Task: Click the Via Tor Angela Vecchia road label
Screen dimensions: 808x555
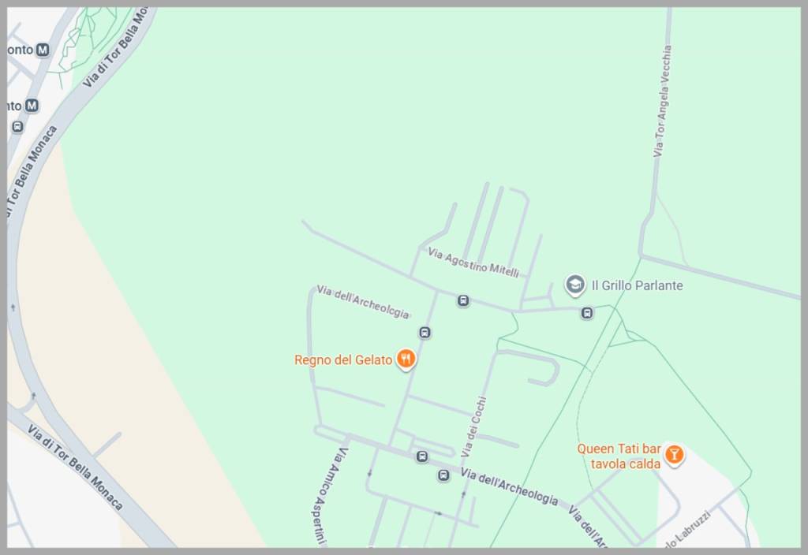Action: [662, 101]
